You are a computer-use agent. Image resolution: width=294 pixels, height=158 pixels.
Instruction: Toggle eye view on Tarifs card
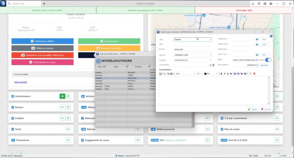pyautogui.click(x=68, y=129)
